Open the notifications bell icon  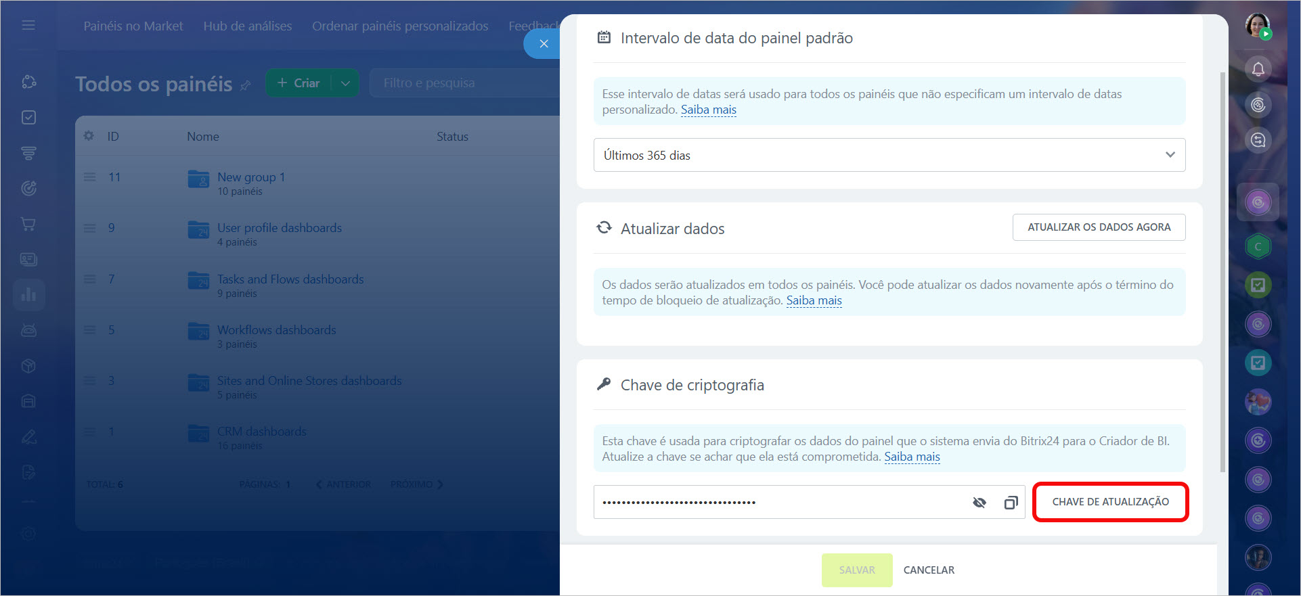[1258, 69]
